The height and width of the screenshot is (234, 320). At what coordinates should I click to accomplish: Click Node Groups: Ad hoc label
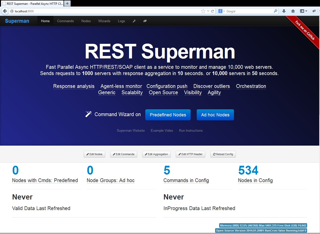[111, 180]
